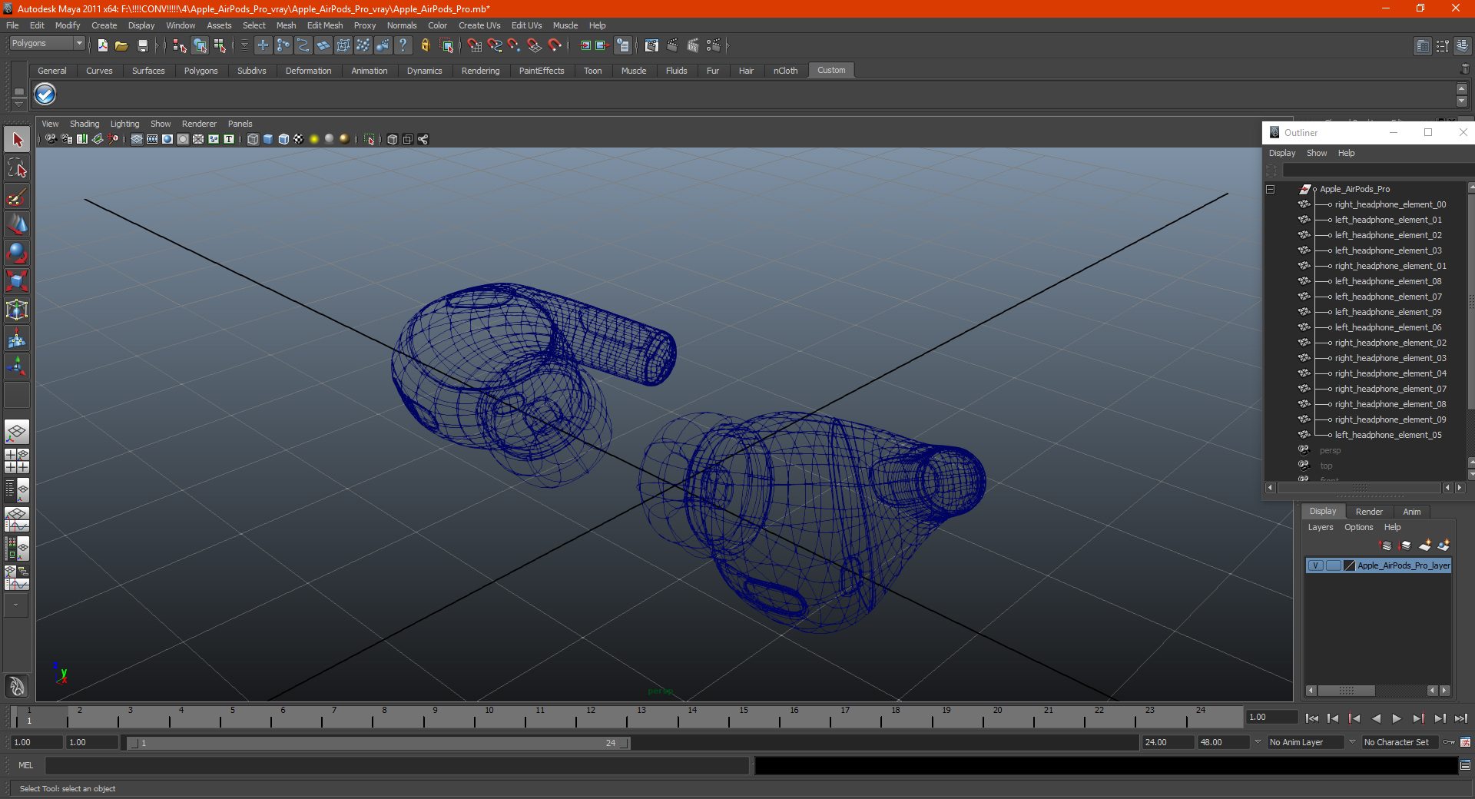Open the Render Current Frame clapper icon

[672, 46]
